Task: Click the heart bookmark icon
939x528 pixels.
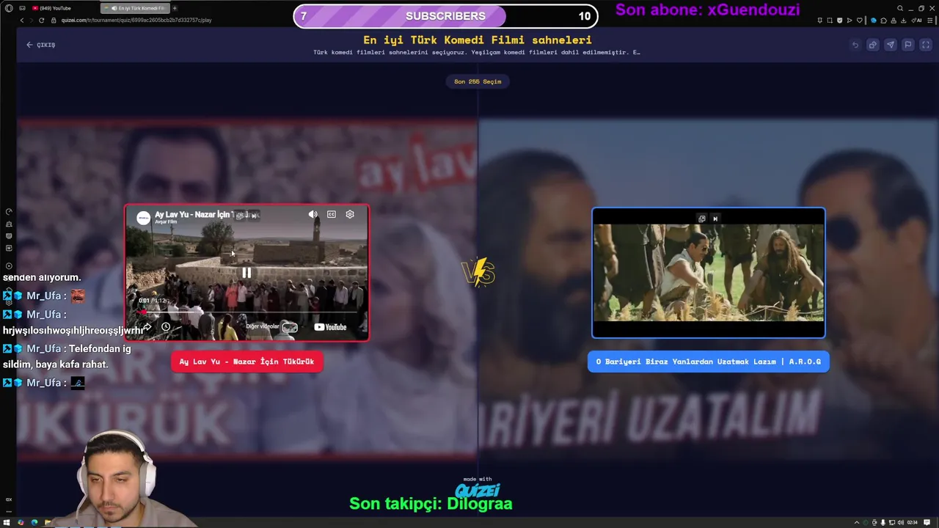Action: (860, 21)
